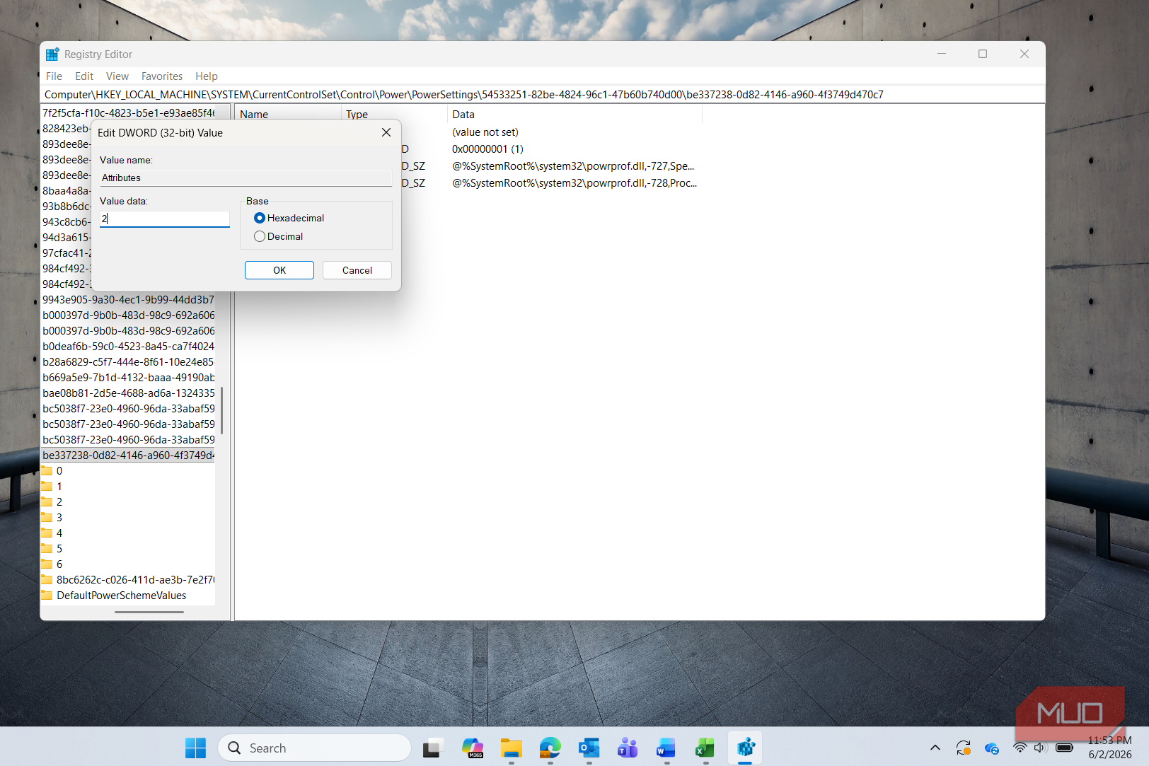Select the Hexadecimal base option
Viewport: 1149px width, 766px height.
click(x=289, y=218)
